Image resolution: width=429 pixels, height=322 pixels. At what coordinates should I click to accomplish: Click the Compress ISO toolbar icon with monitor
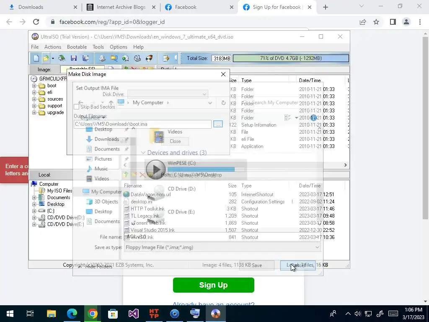pyautogui.click(x=114, y=58)
